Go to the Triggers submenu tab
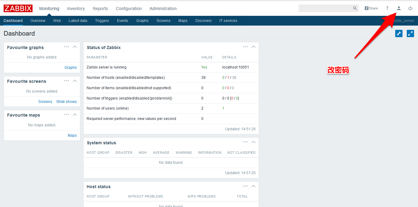418x207 pixels. click(x=102, y=21)
